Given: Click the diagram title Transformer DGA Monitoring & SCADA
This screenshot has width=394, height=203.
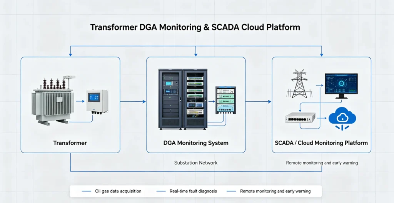Looking at the screenshot, I should (195, 27).
